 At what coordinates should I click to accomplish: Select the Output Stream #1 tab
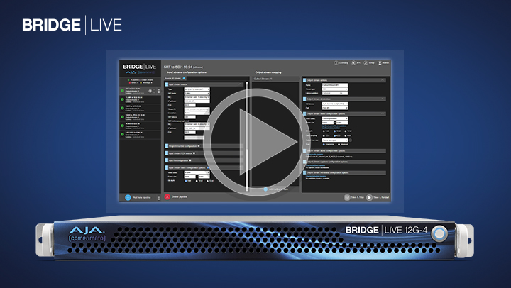[x=263, y=79]
